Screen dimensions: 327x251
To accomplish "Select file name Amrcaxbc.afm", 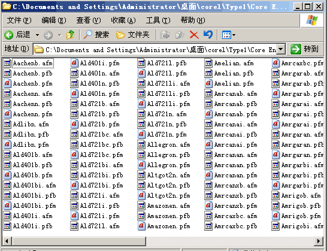I will 235,216.
